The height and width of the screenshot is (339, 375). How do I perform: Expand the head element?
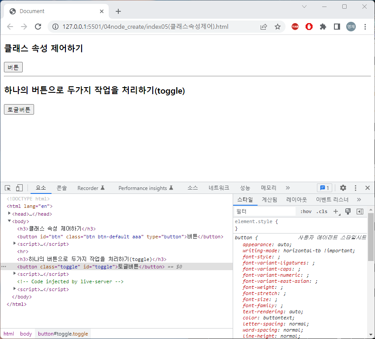pyautogui.click(x=9, y=213)
